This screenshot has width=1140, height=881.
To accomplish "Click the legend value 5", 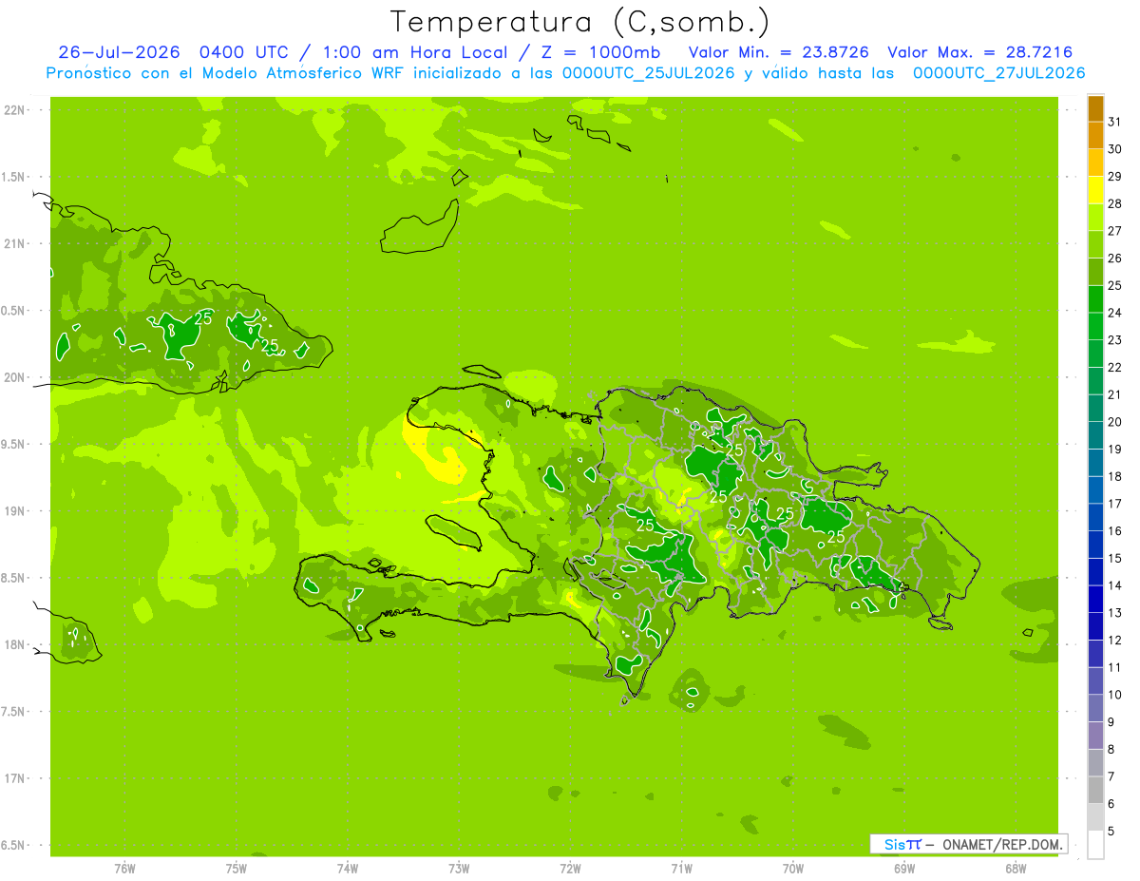I will point(1112,832).
